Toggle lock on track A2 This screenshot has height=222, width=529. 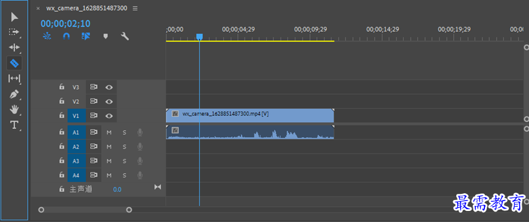62,146
